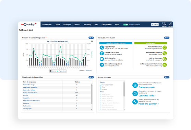
Task: Toggle the Modes de livraison checkbox
Action: pyautogui.click(x=100, y=105)
